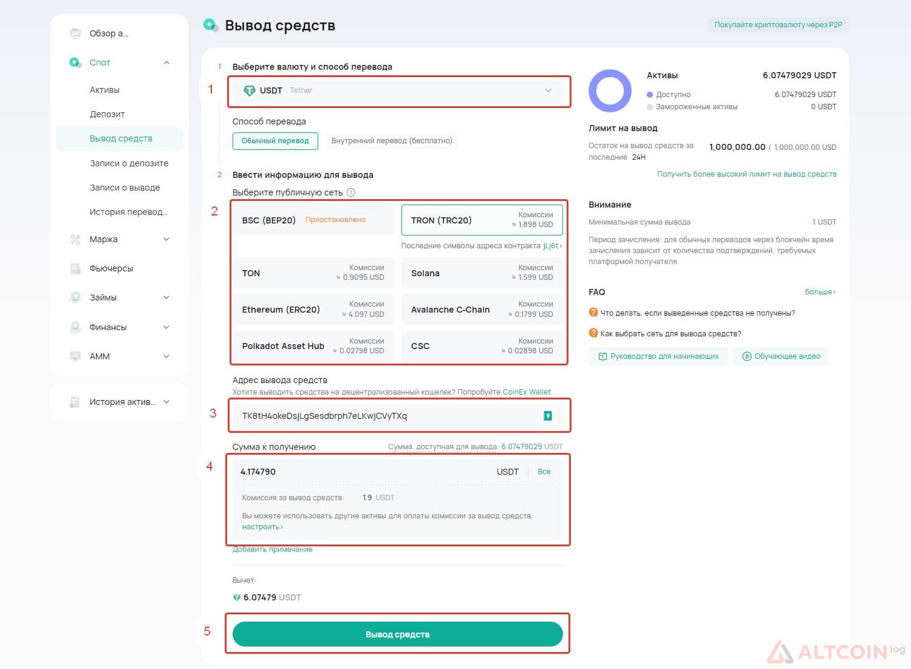
Task: Click the link to get higher withdrawal limit
Action: coord(746,174)
